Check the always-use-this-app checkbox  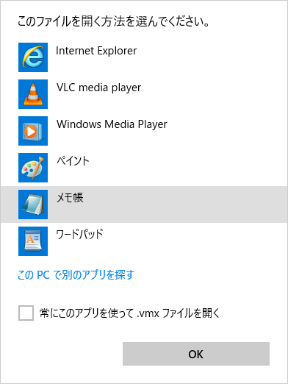26,313
